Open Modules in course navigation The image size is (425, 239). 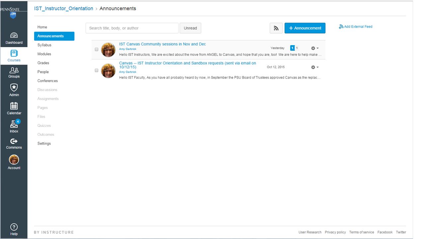click(44, 54)
